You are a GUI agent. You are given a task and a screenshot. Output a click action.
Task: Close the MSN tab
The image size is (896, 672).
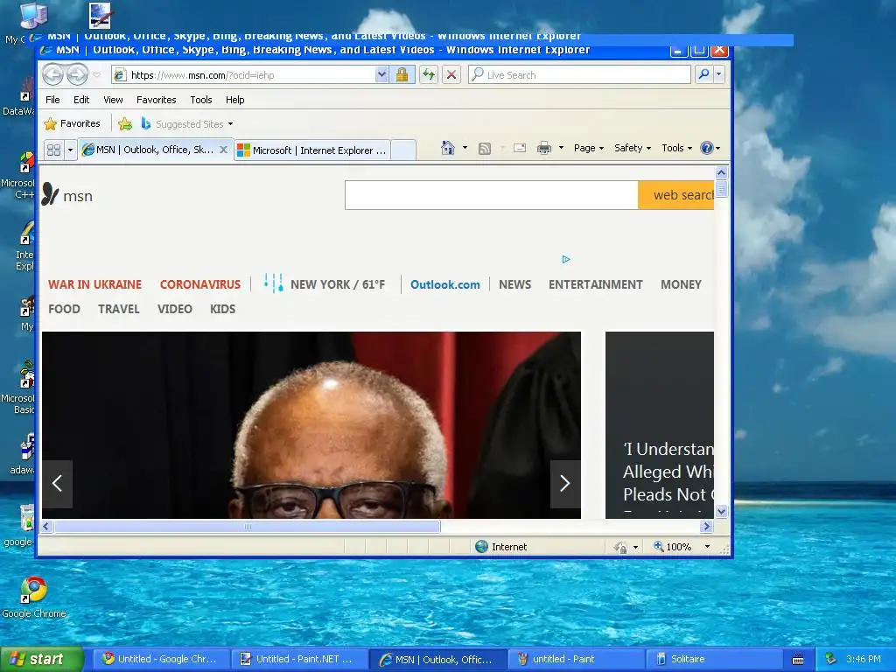click(x=223, y=150)
